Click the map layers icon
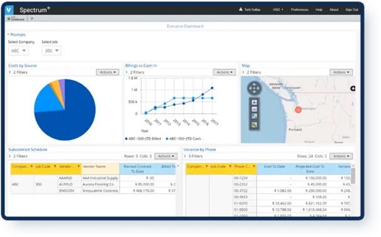The image size is (381, 237). coord(254,125)
